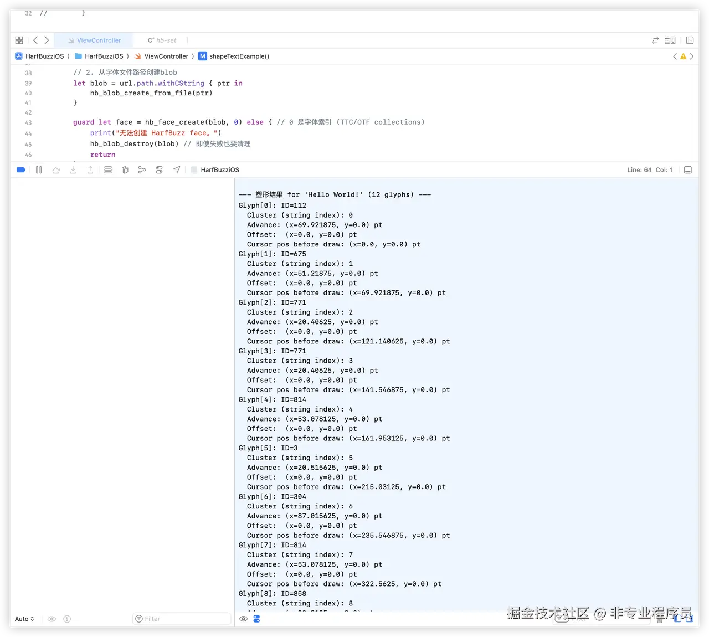Click Cursor pos x=322.5625 console line
The image size is (709, 637).
point(344,584)
